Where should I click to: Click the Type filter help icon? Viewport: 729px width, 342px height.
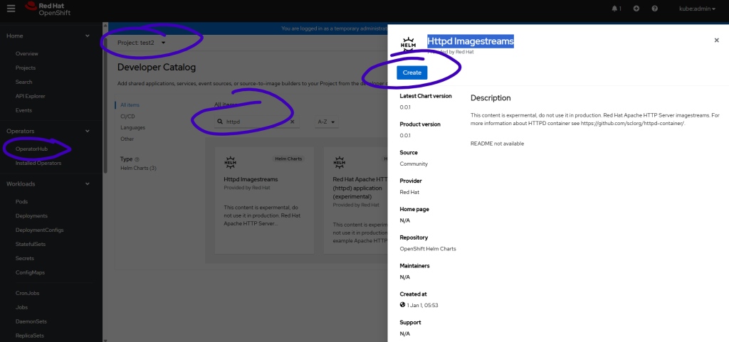click(137, 159)
